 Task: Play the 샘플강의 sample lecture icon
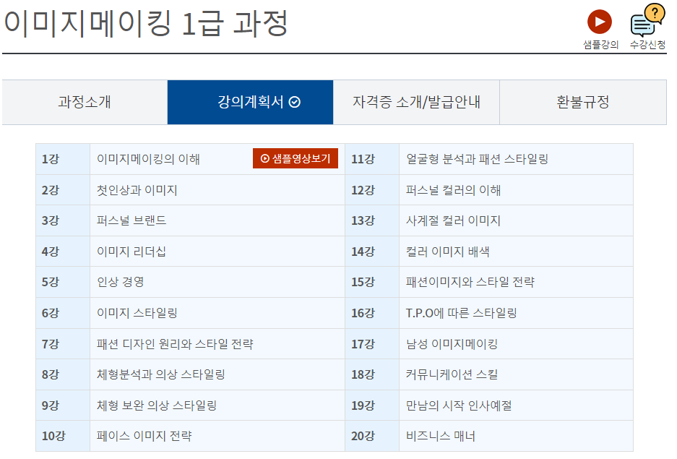(600, 22)
